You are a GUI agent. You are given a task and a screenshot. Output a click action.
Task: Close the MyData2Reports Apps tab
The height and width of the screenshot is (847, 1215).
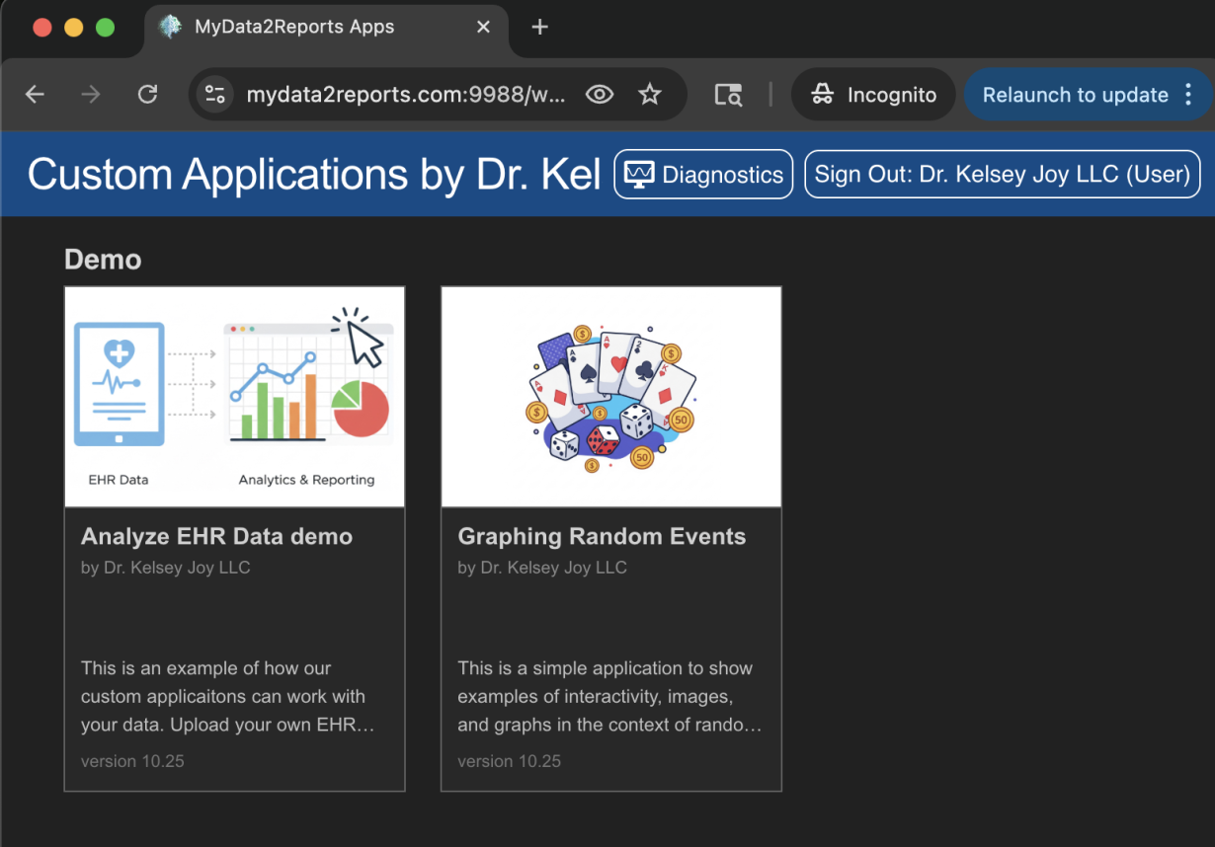coord(483,28)
